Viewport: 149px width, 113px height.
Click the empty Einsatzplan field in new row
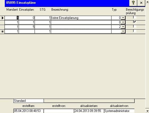(x=27, y=31)
